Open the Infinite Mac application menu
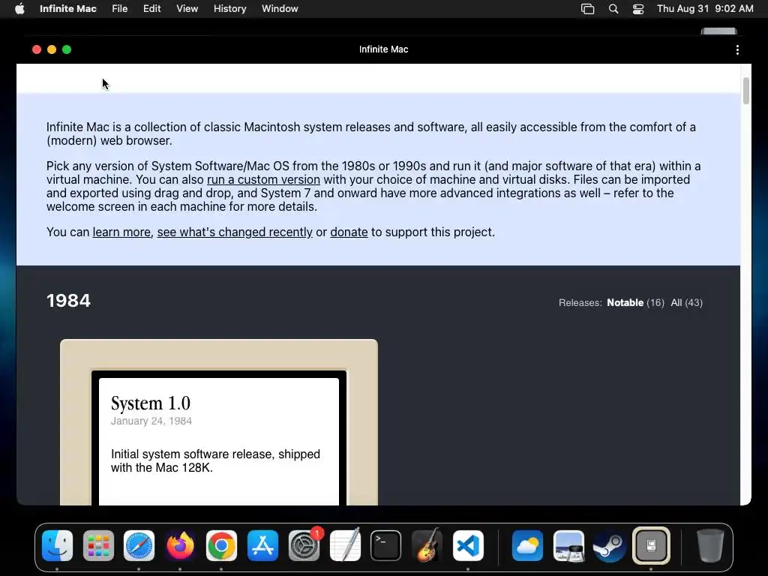Image resolution: width=768 pixels, height=576 pixels. point(68,9)
